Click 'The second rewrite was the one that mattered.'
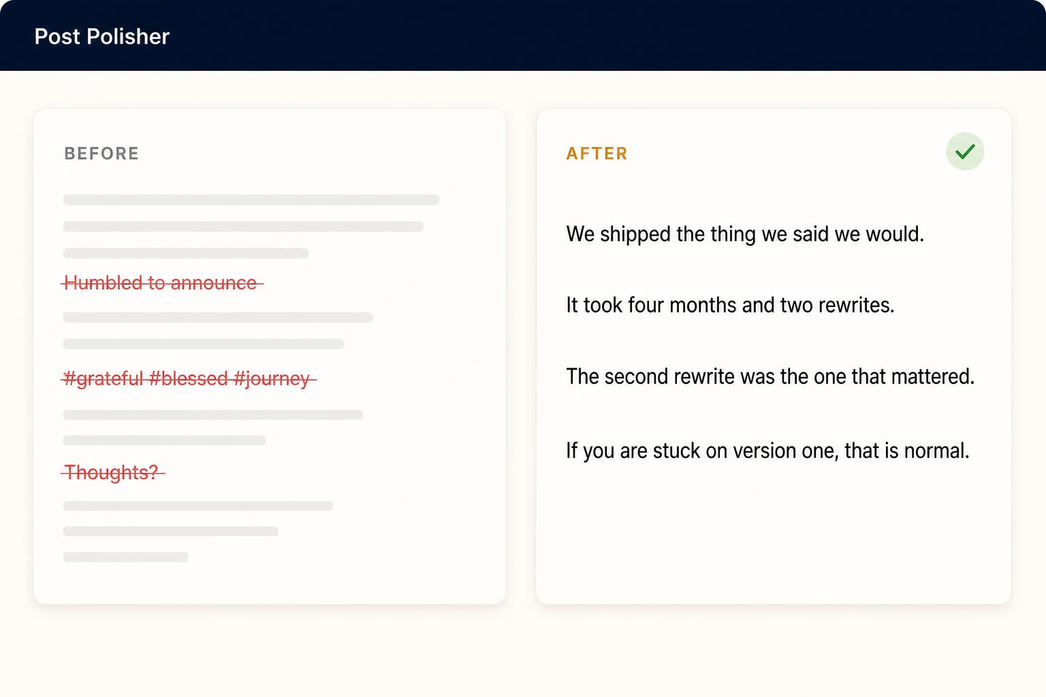 (x=770, y=376)
